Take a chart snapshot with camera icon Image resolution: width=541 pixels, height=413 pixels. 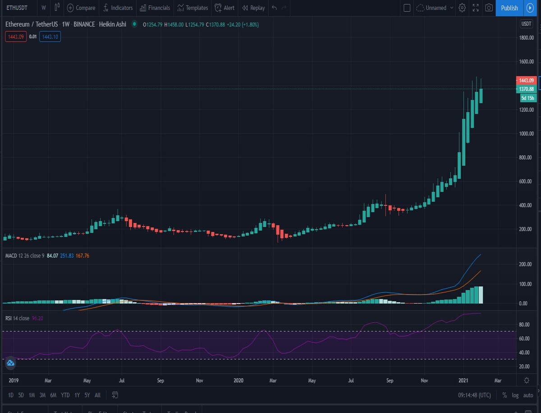pyautogui.click(x=489, y=8)
